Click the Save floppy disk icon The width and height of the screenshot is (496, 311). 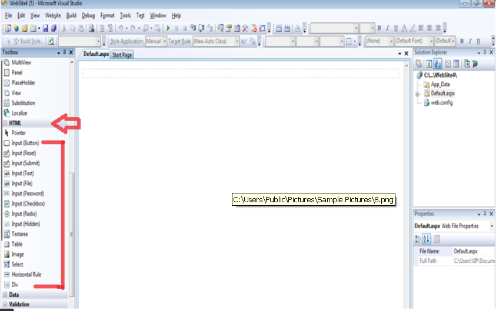click(x=45, y=28)
